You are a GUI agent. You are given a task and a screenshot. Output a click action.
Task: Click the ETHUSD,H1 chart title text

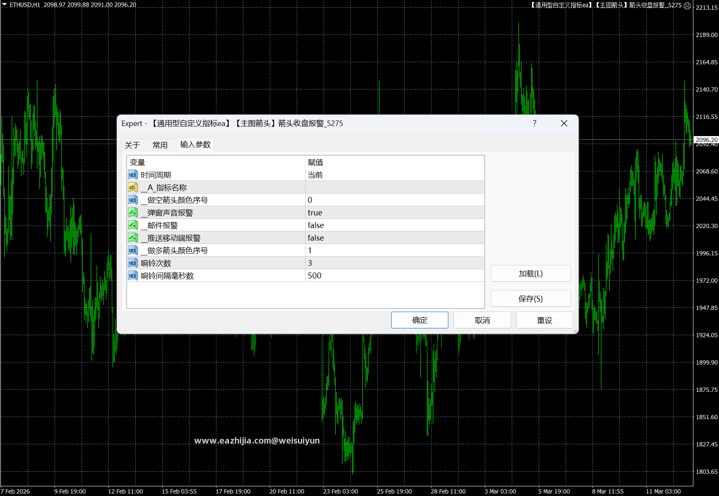[25, 5]
